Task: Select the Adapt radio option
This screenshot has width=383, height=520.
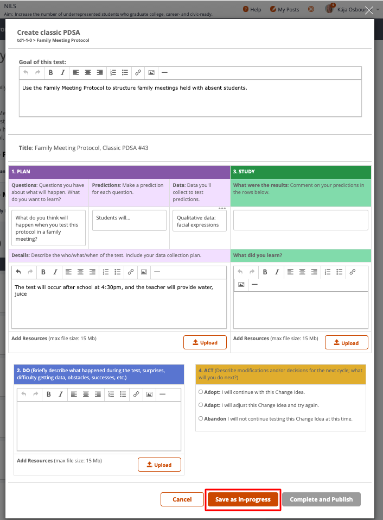Action: click(201, 405)
